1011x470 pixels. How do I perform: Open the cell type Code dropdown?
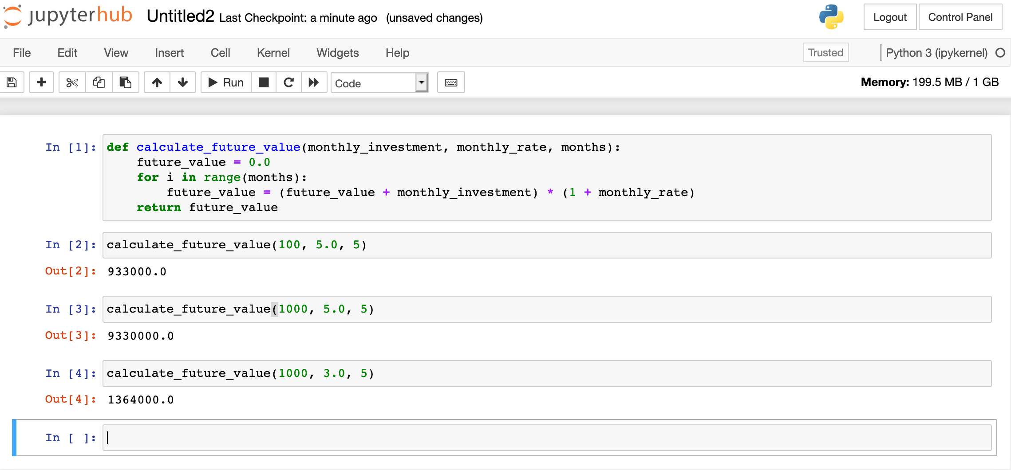[x=380, y=83]
